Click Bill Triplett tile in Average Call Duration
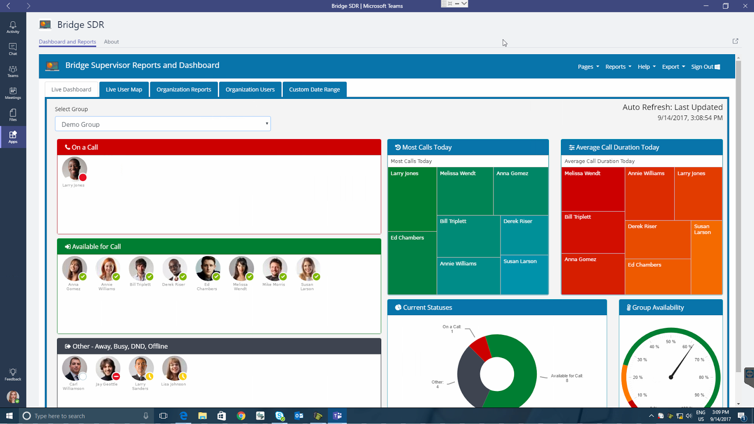 tap(593, 232)
